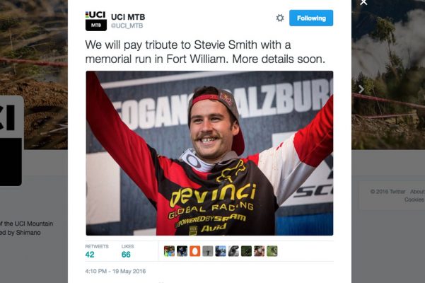This screenshot has height=283, width=425.
Task: Click the second liker avatar, dark rider photo
Action: click(x=182, y=251)
